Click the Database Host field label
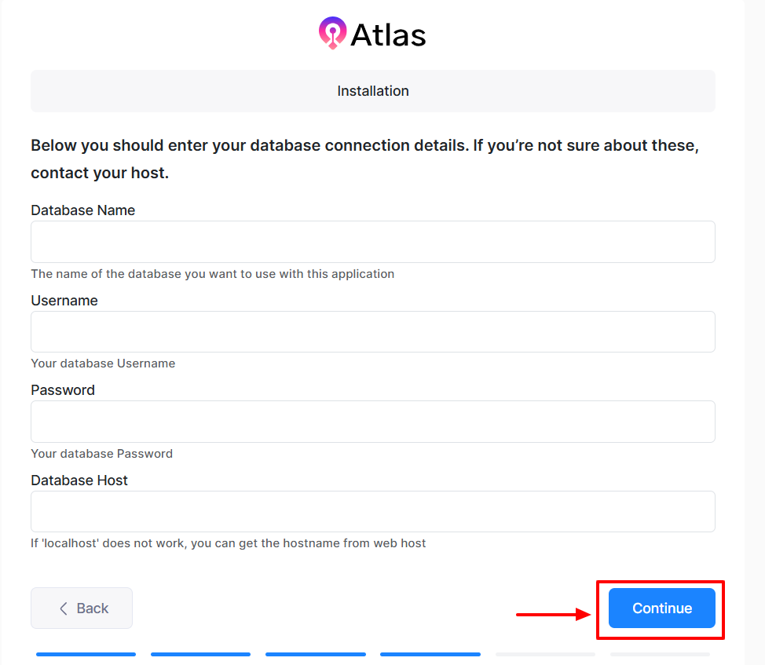The image size is (765, 665). click(x=79, y=480)
